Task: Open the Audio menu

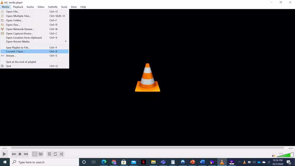Action: (30, 7)
